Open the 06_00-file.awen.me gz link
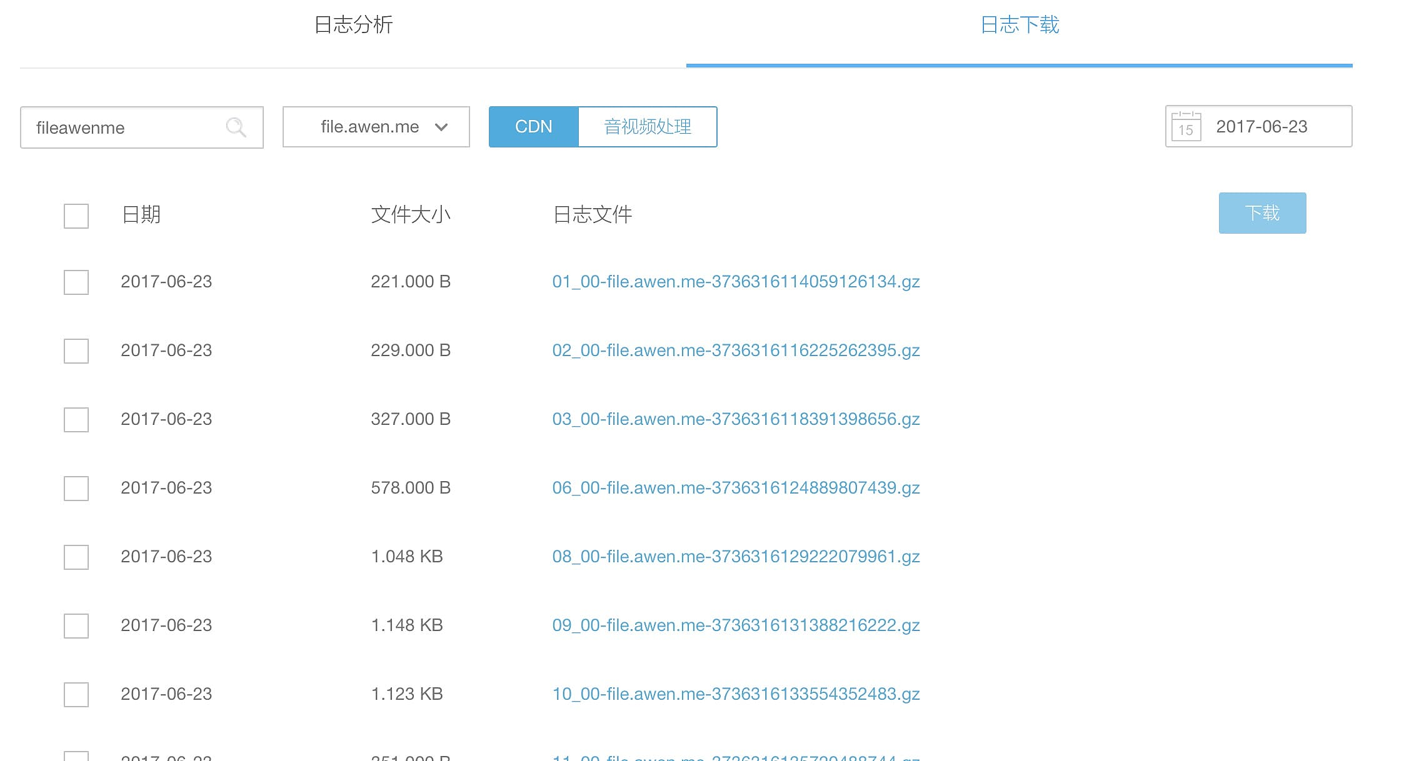1409x761 pixels. tap(736, 488)
